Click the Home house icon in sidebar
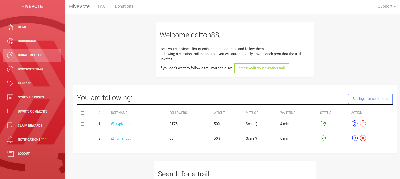Viewport: 400px width, 179px height. coord(10,27)
